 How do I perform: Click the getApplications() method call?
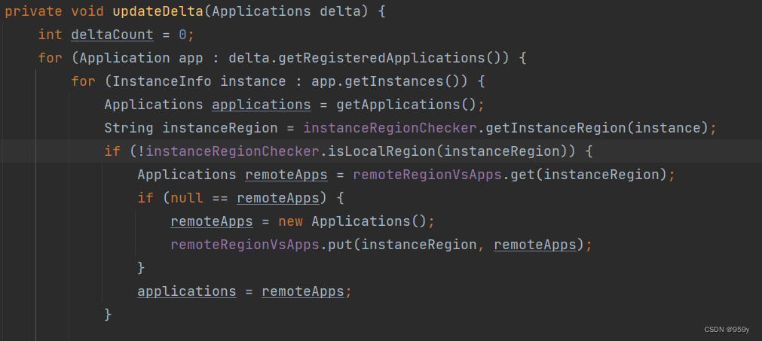tap(405, 105)
